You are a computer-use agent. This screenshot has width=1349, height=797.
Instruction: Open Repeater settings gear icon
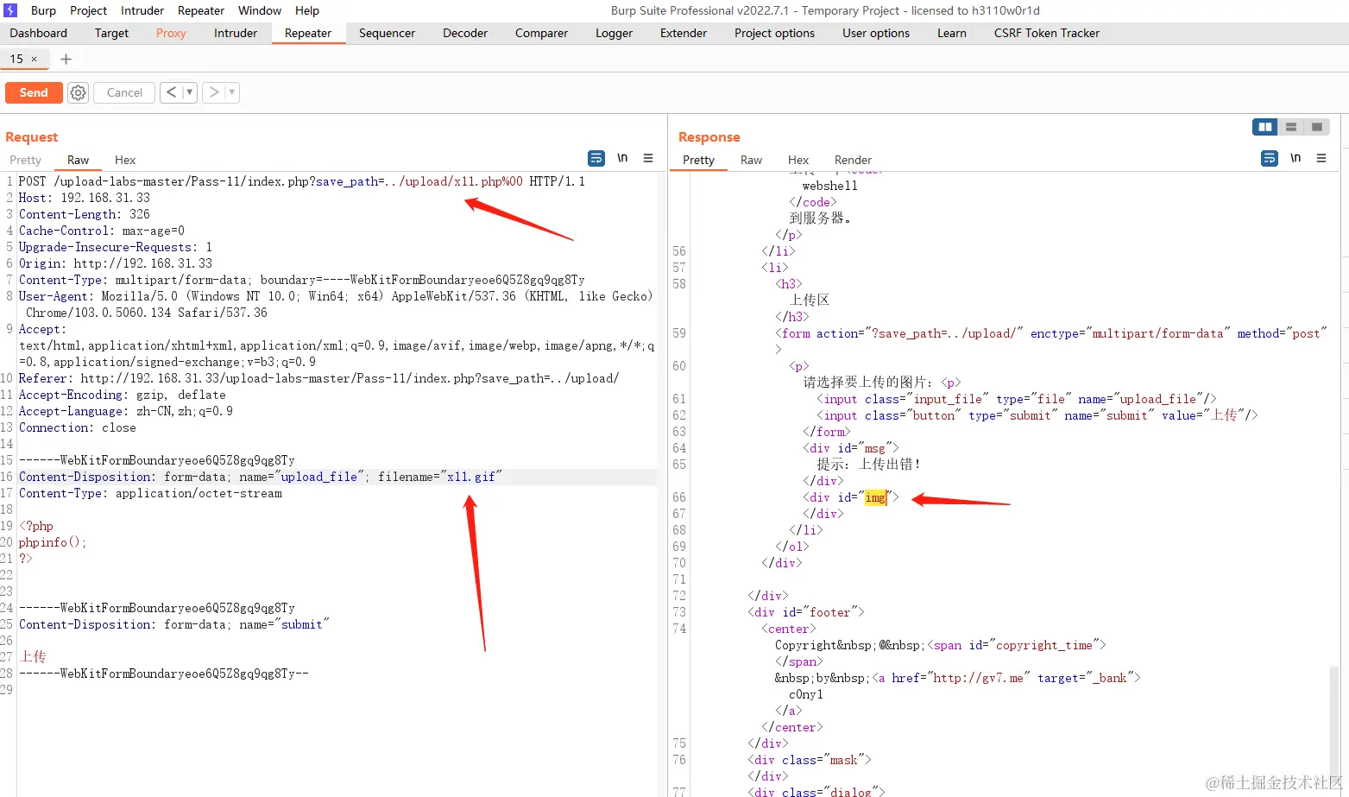[x=78, y=92]
